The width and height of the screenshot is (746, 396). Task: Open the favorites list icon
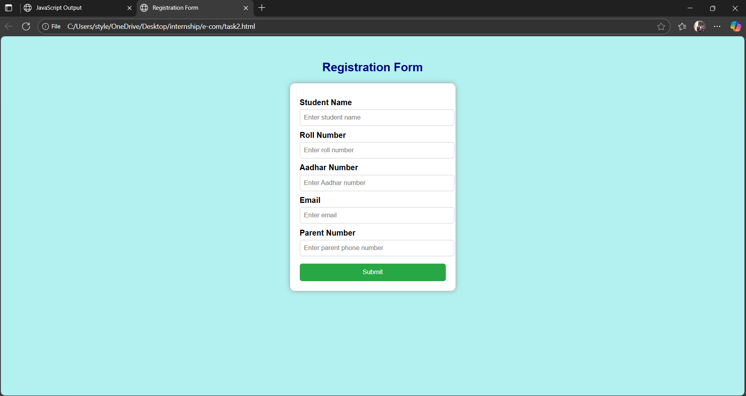(682, 26)
